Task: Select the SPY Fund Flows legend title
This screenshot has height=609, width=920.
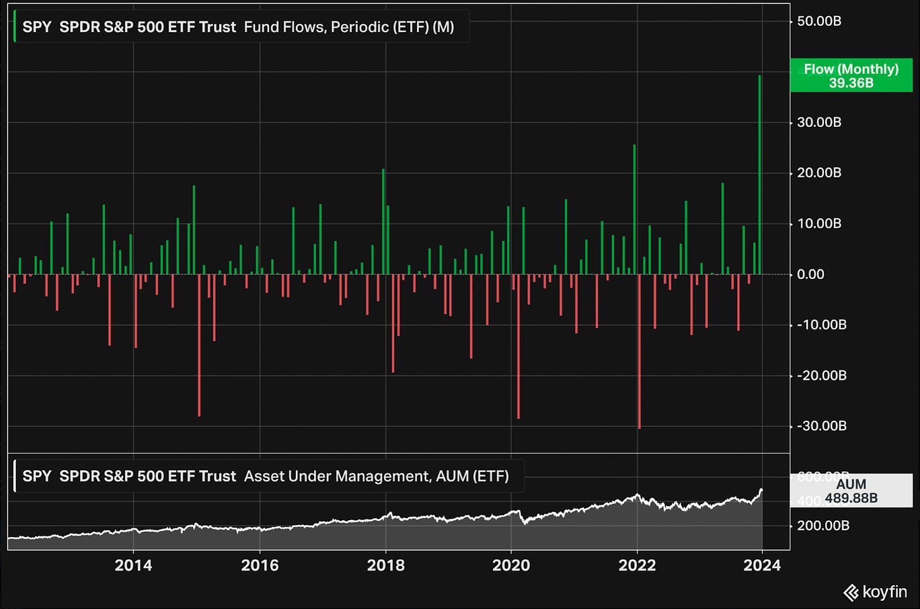Action: click(x=238, y=27)
